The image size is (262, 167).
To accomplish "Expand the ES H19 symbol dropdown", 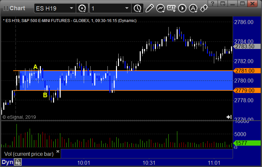I will (72, 8).
